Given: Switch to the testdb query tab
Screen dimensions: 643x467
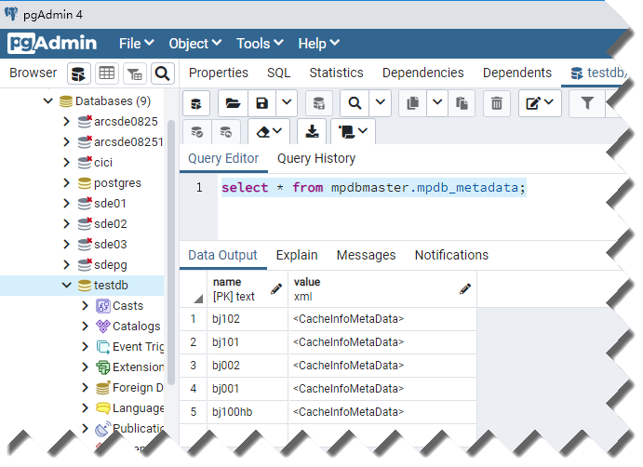Looking at the screenshot, I should (598, 73).
